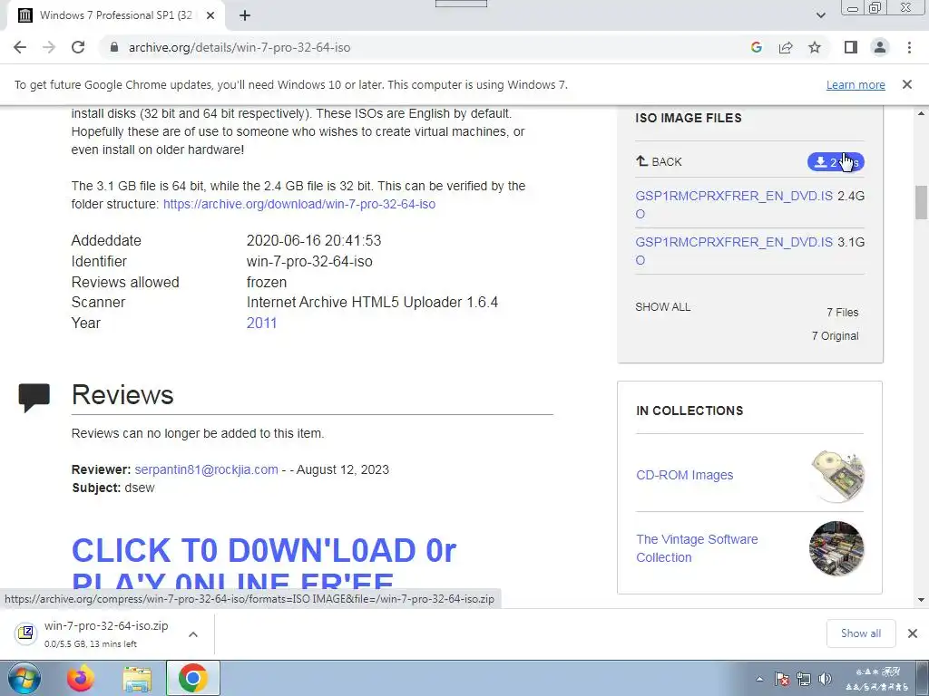Image resolution: width=929 pixels, height=696 pixels.
Task: Click SHOW ALL files
Action: pyautogui.click(x=663, y=307)
